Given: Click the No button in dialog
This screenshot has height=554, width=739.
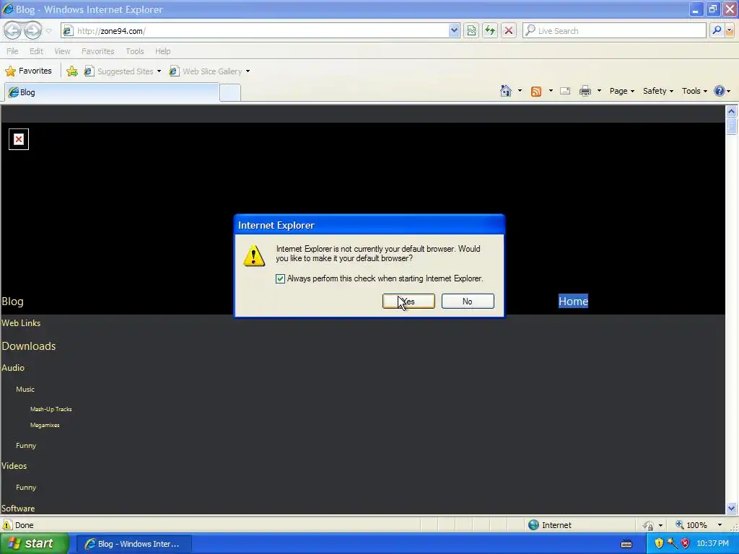Looking at the screenshot, I should pyautogui.click(x=468, y=301).
